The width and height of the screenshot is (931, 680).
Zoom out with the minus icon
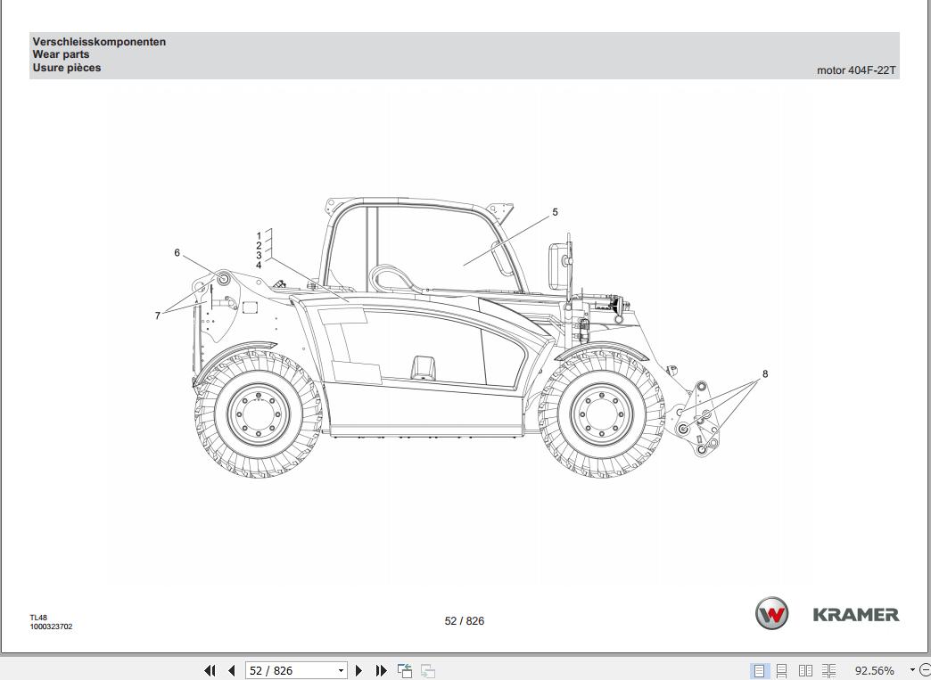[x=924, y=670]
